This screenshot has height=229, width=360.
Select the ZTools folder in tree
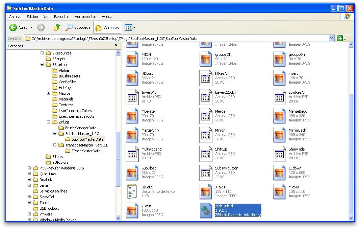[57, 157]
